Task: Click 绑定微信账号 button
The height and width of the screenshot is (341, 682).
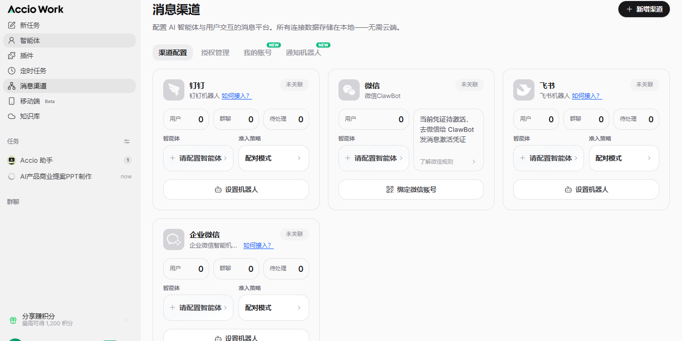Action: coord(411,189)
